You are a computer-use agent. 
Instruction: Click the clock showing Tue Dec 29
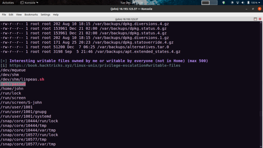pyautogui.click(x=131, y=3)
